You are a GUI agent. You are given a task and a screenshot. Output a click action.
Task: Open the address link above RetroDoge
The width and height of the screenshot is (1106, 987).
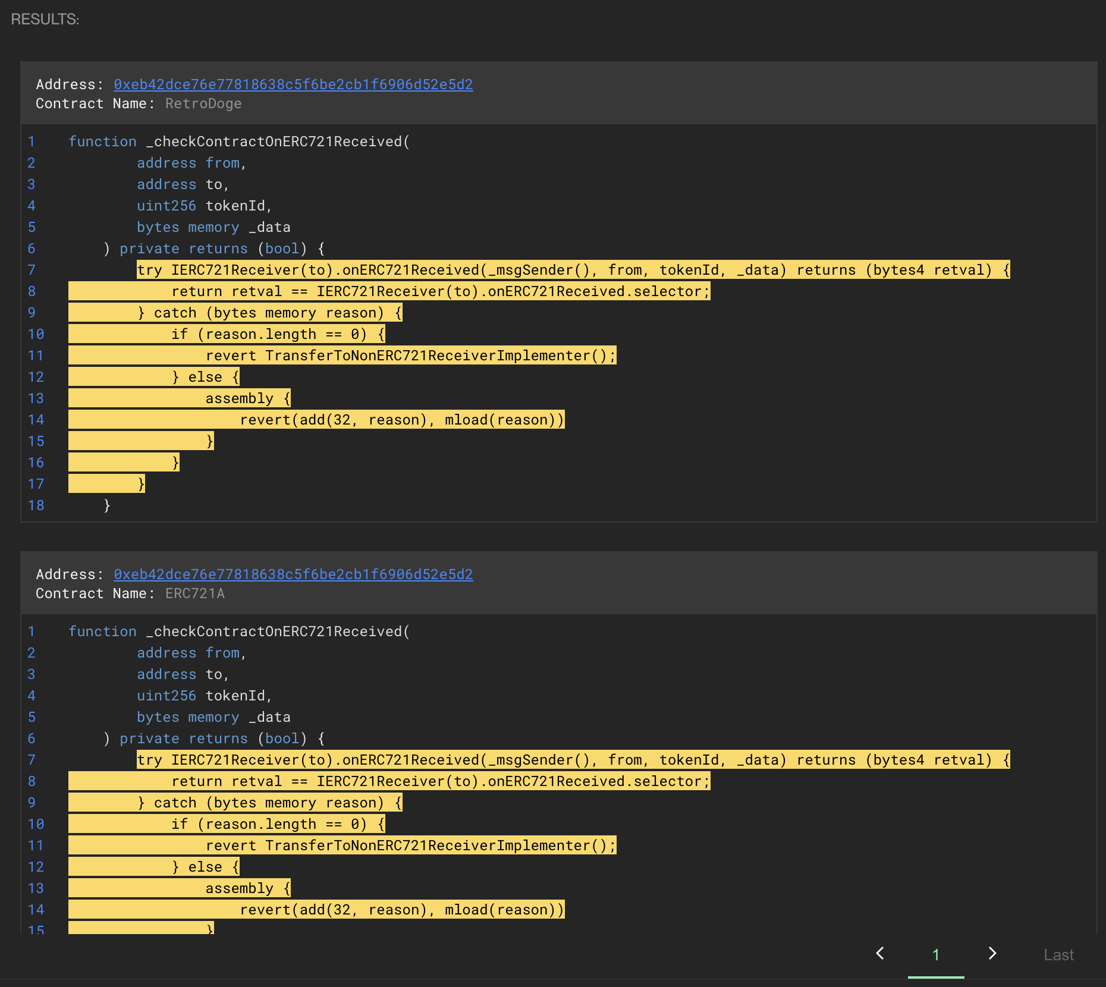click(x=293, y=84)
